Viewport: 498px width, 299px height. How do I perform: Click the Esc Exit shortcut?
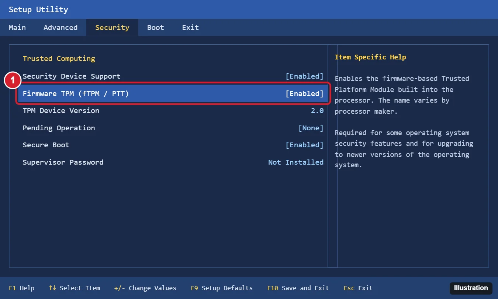[x=358, y=288]
